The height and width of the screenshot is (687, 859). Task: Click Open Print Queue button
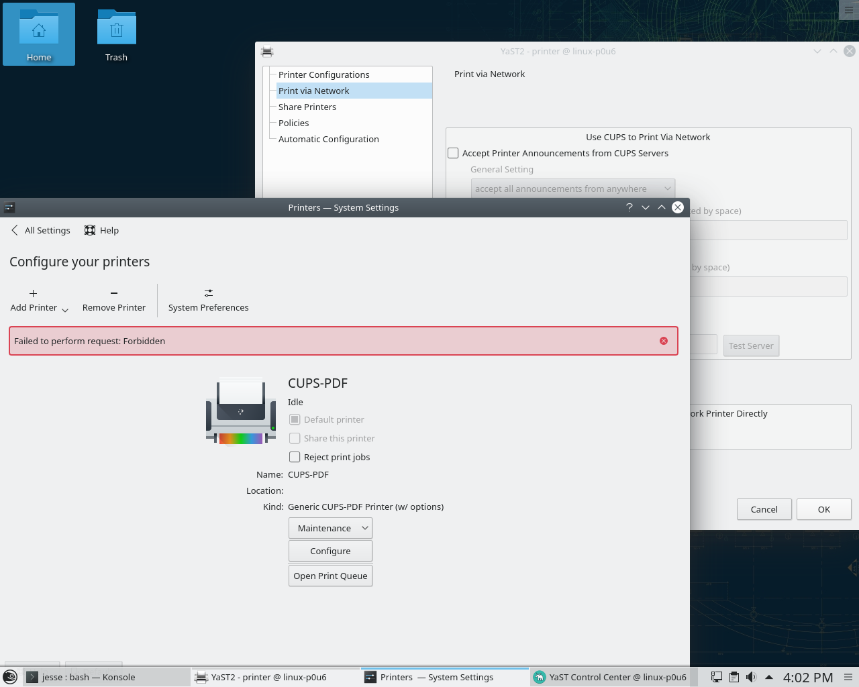(x=330, y=576)
